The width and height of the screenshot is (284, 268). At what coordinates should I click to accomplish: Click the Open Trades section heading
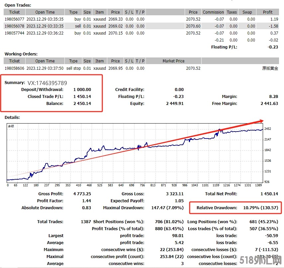tap(18, 5)
